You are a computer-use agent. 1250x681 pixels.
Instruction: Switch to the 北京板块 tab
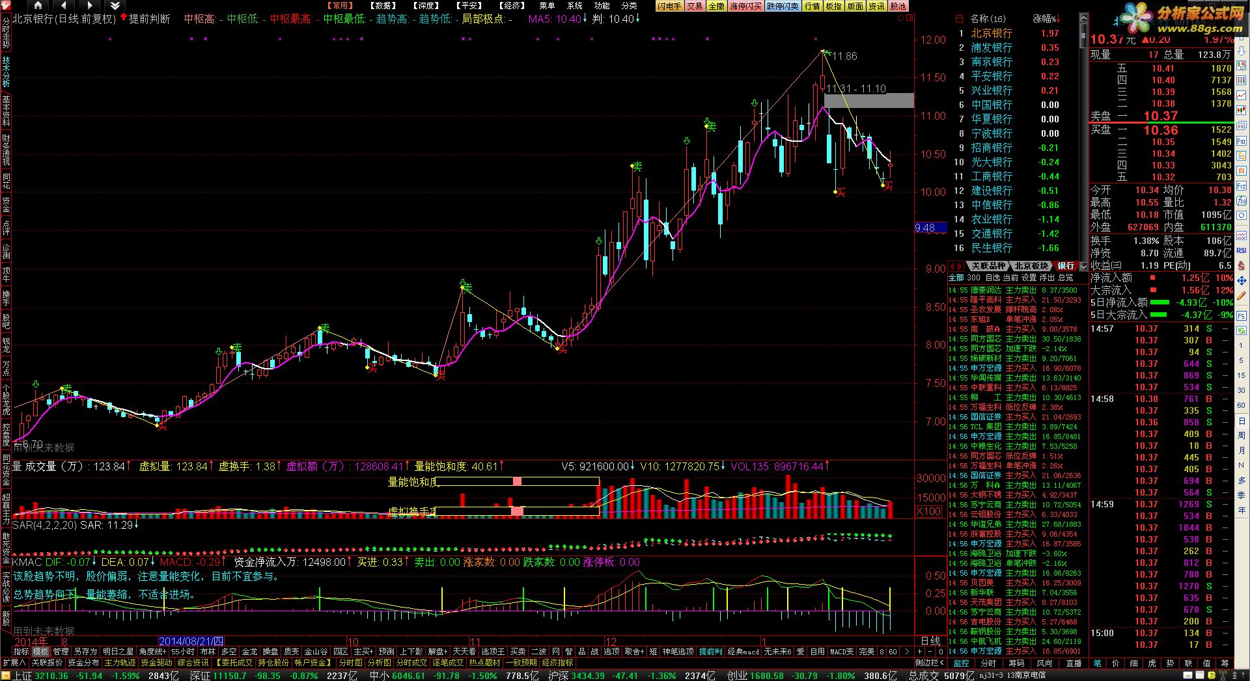tap(1031, 266)
